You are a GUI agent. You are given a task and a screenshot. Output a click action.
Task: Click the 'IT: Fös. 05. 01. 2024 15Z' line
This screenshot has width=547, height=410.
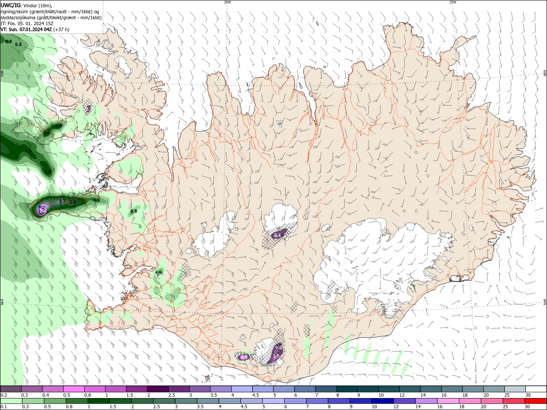[x=27, y=23]
